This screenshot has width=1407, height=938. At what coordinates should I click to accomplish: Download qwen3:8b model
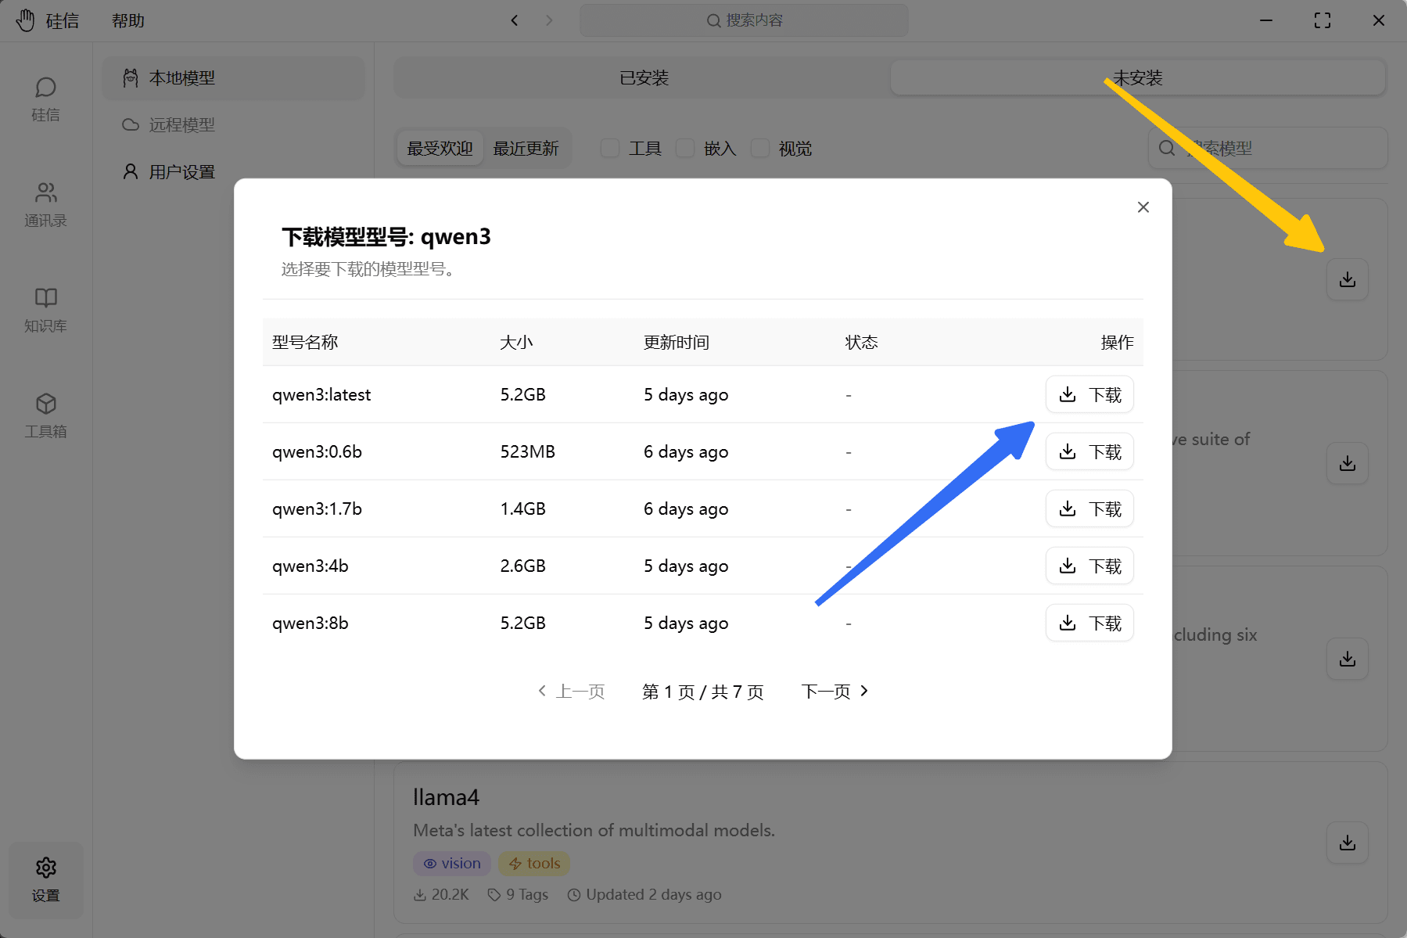click(x=1089, y=623)
